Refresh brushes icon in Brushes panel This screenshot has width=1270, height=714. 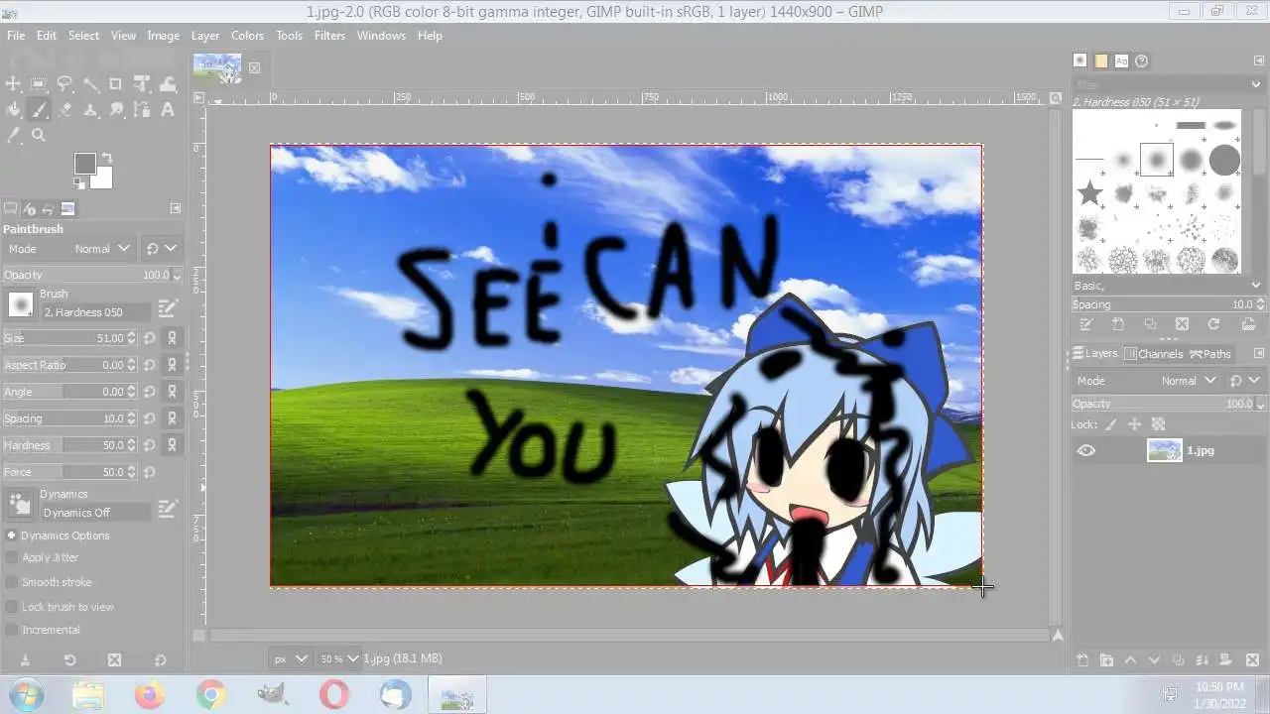click(x=1213, y=324)
